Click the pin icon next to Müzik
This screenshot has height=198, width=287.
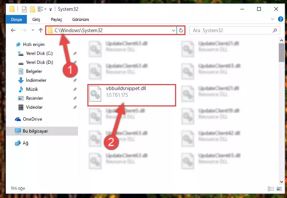(75, 89)
